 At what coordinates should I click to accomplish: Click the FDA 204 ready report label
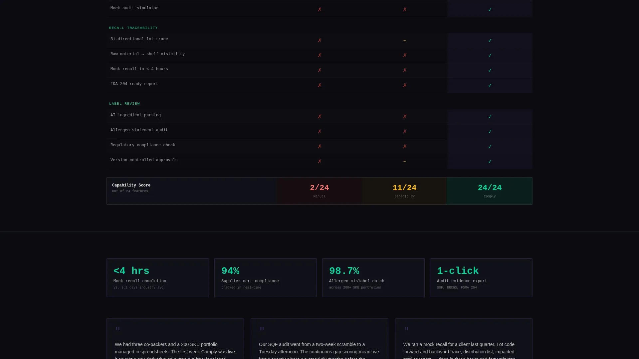[x=134, y=84]
